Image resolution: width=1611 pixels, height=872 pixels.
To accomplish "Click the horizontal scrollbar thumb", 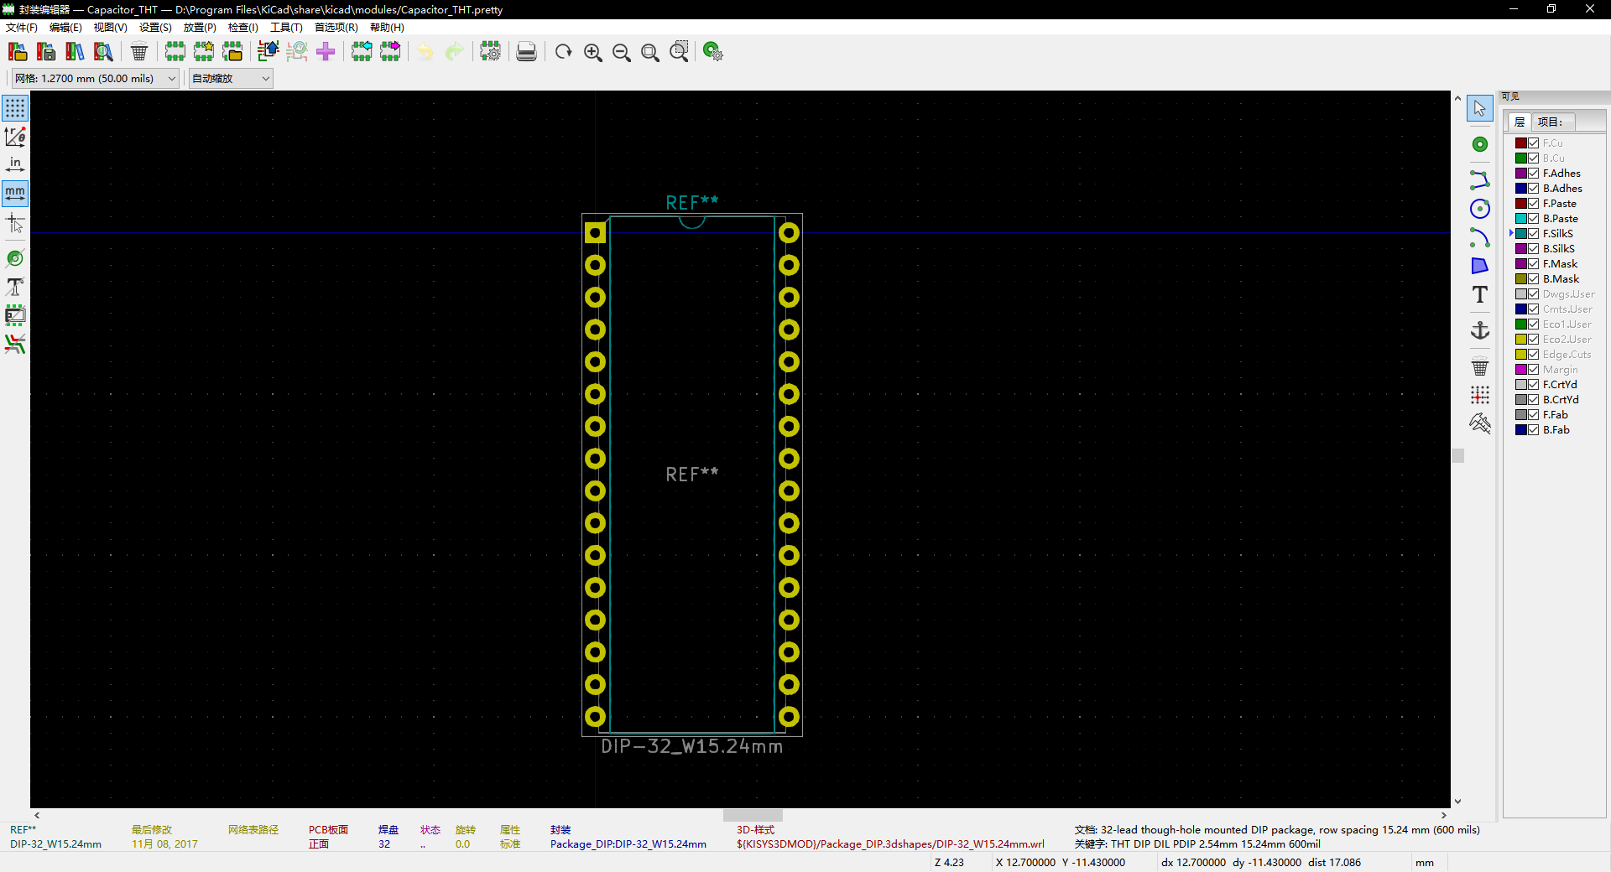I will click(753, 815).
